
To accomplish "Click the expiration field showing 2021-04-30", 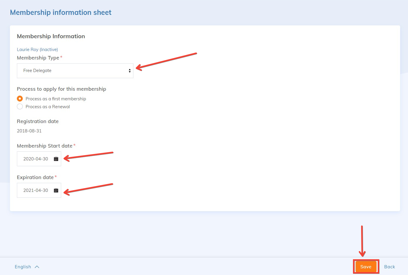I will click(36, 190).
